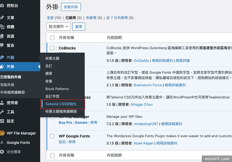232x162 pixels.
Task: Toggle the select-all checkbox in the table header
Action: [52, 38]
